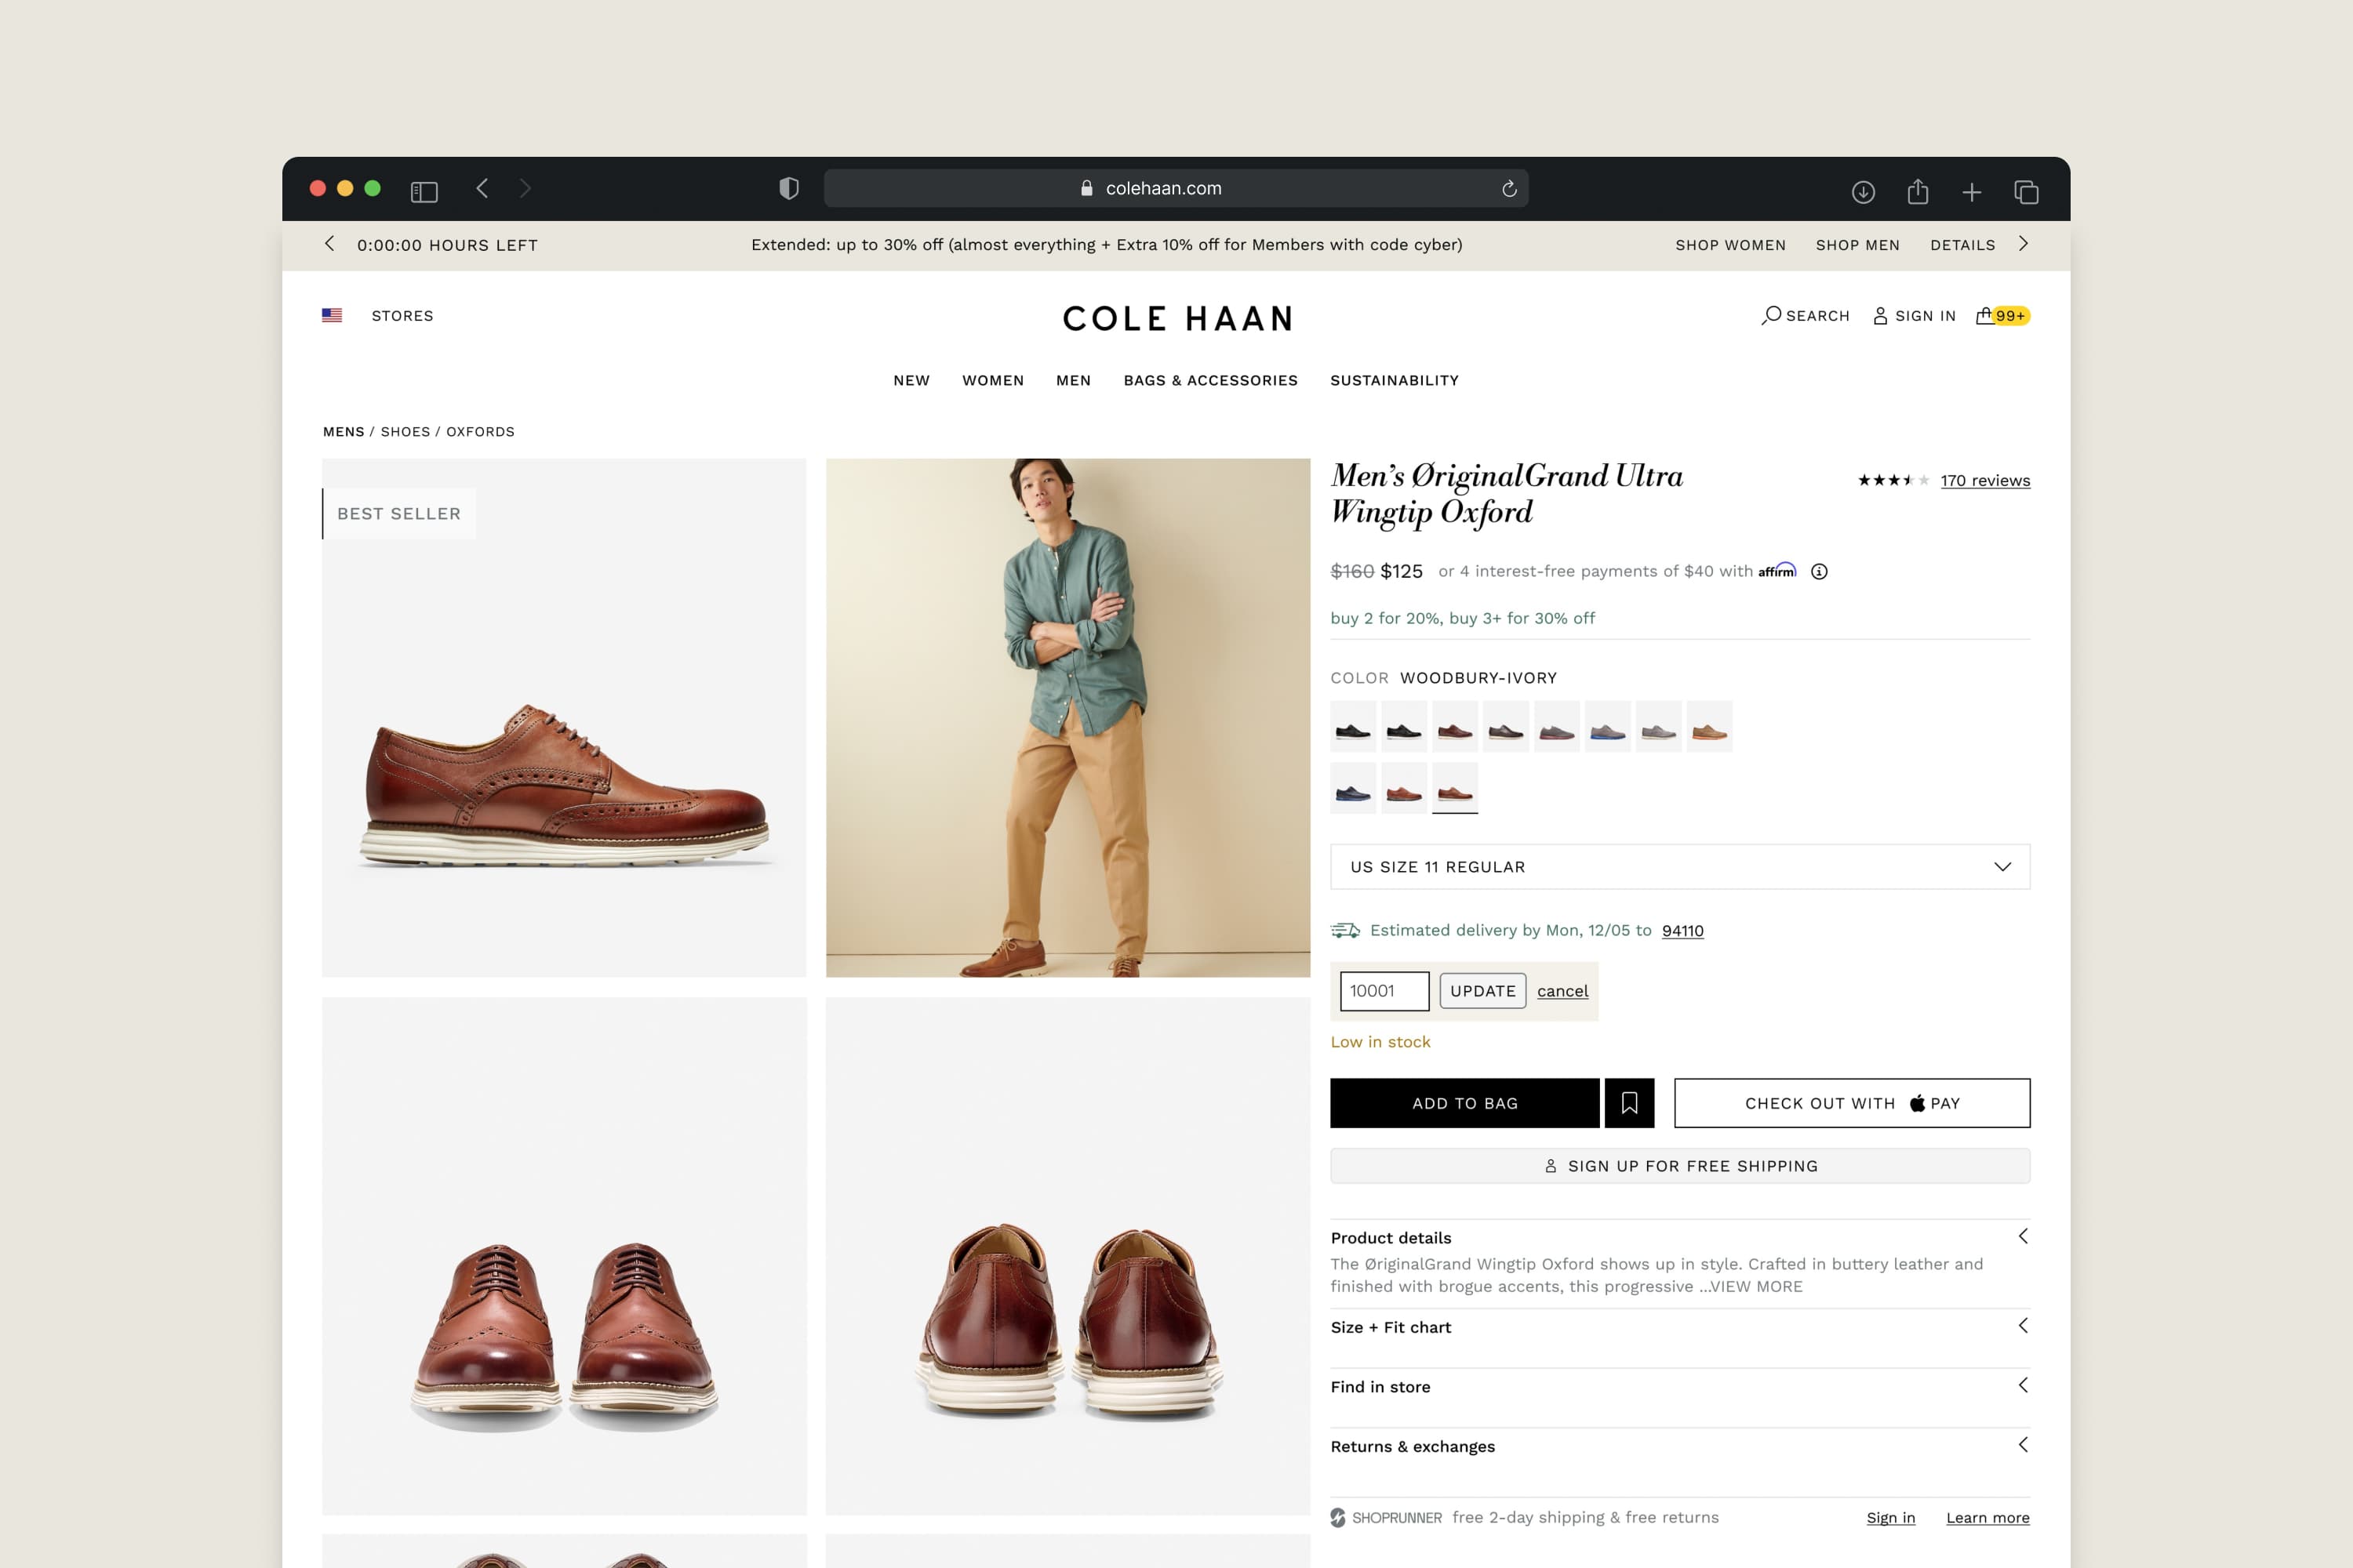
Task: Open Safari sidebar toggle icon
Action: [424, 190]
